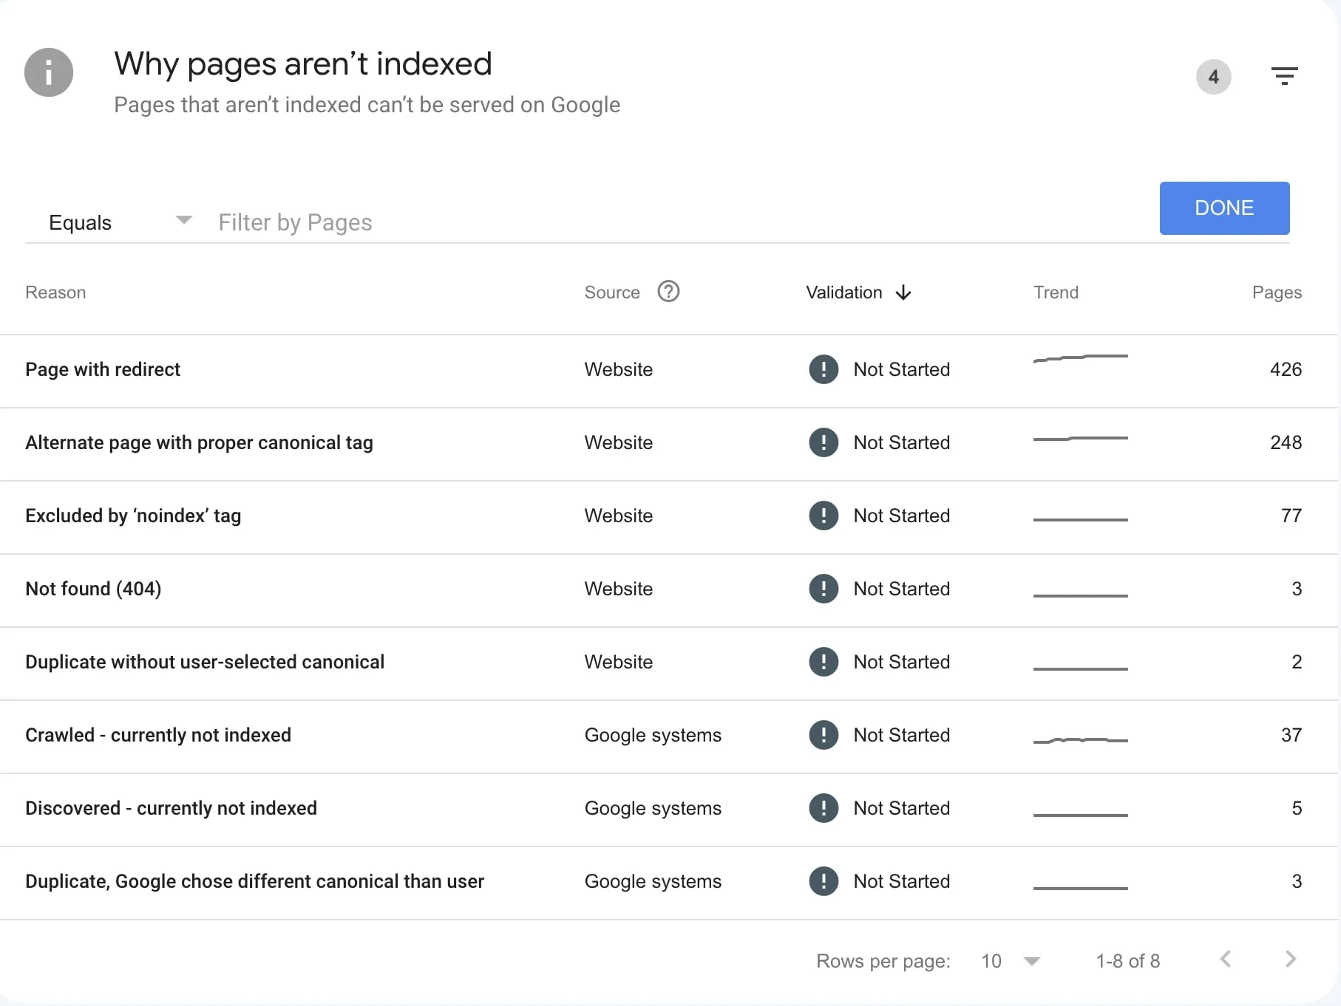Click the Validation sort arrow
Viewport: 1341px width, 1006px height.
tap(903, 293)
